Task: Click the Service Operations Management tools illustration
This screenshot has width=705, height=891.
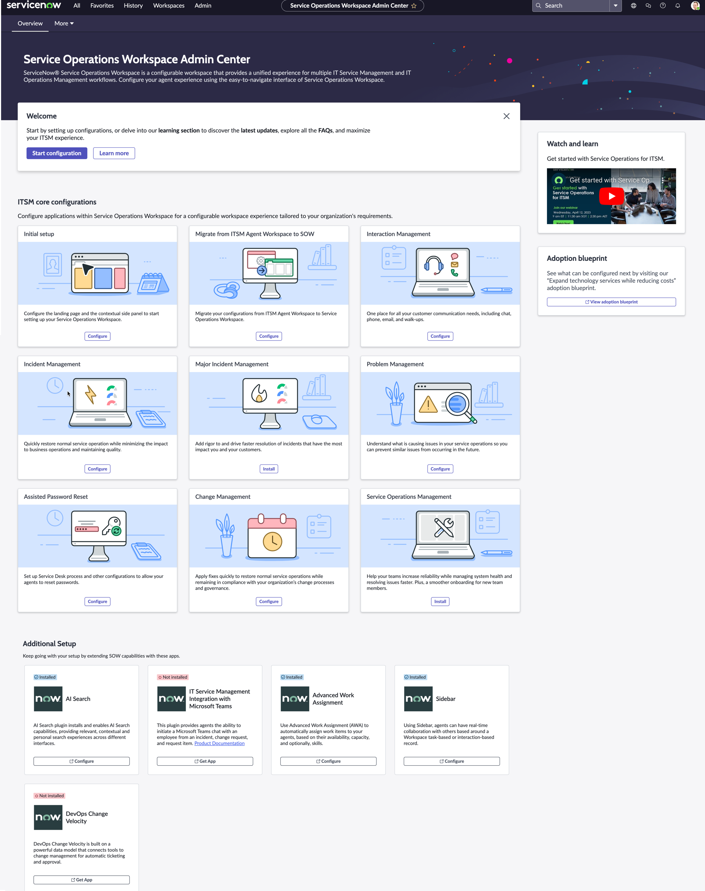Action: click(x=440, y=536)
